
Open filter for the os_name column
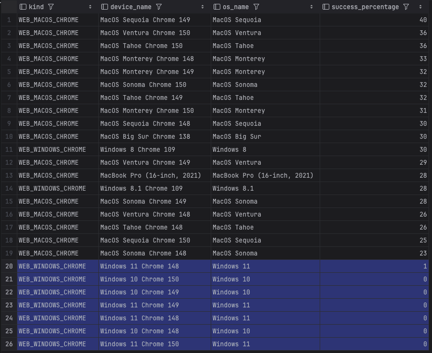click(256, 7)
